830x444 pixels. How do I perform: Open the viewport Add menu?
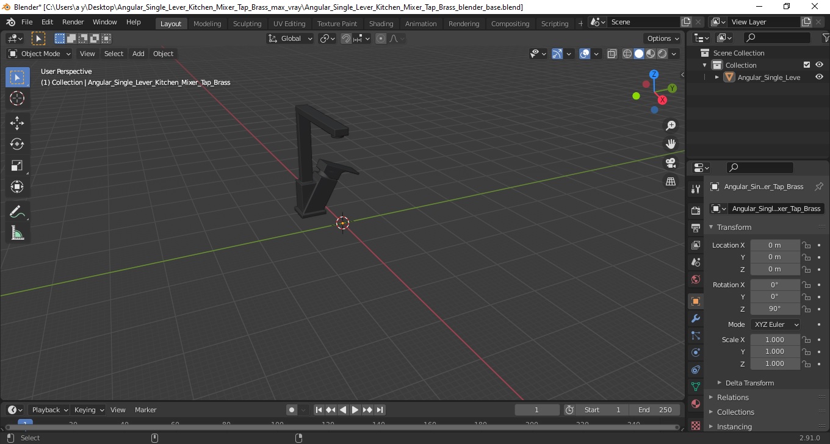pos(139,54)
